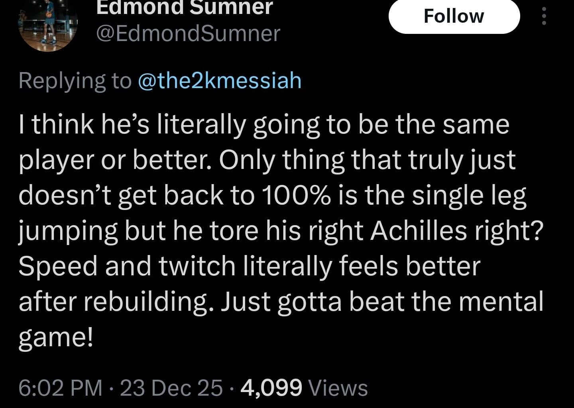Select the 23 Dec 25 date
This screenshot has width=574, height=408.
(171, 387)
